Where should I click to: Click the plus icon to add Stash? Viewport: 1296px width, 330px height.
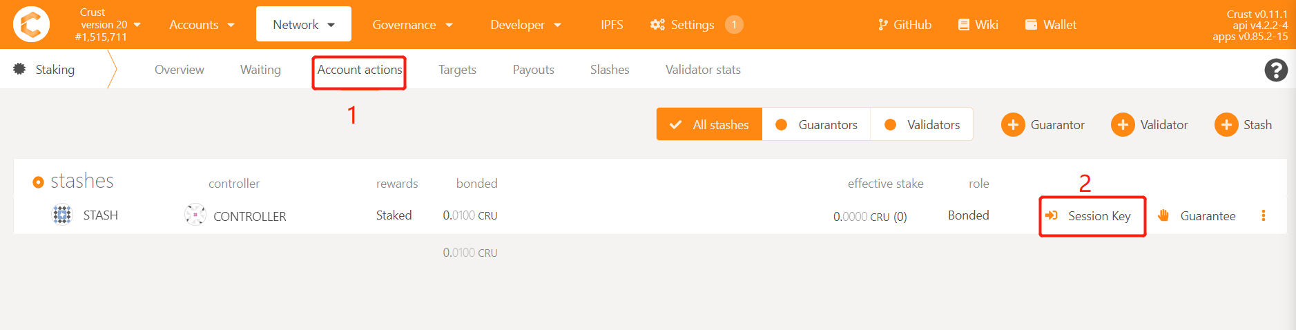tap(1226, 125)
